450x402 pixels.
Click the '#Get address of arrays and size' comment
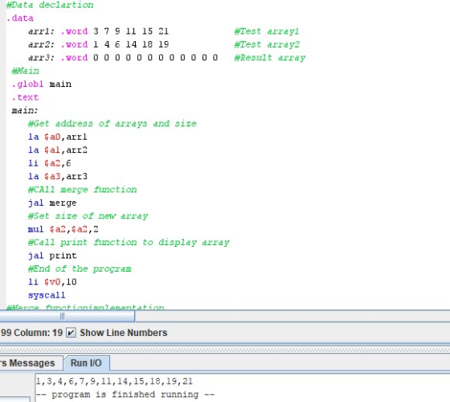112,124
